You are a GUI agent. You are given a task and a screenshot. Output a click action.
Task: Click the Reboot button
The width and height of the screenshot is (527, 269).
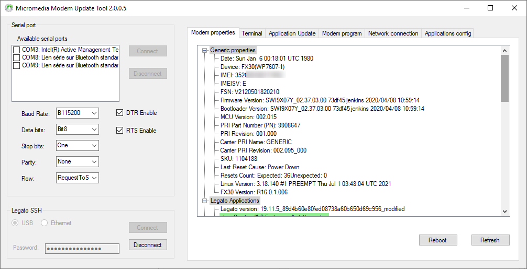[x=438, y=240]
